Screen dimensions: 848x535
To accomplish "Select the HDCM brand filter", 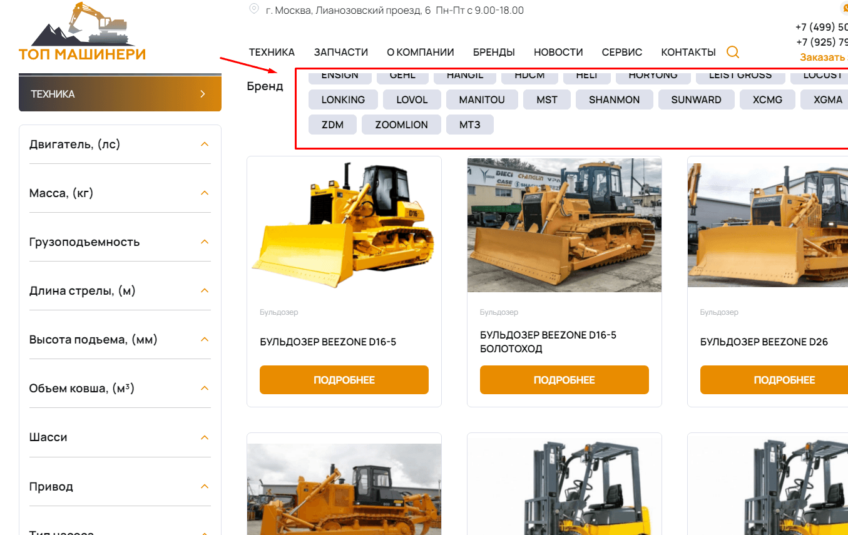I will click(529, 76).
